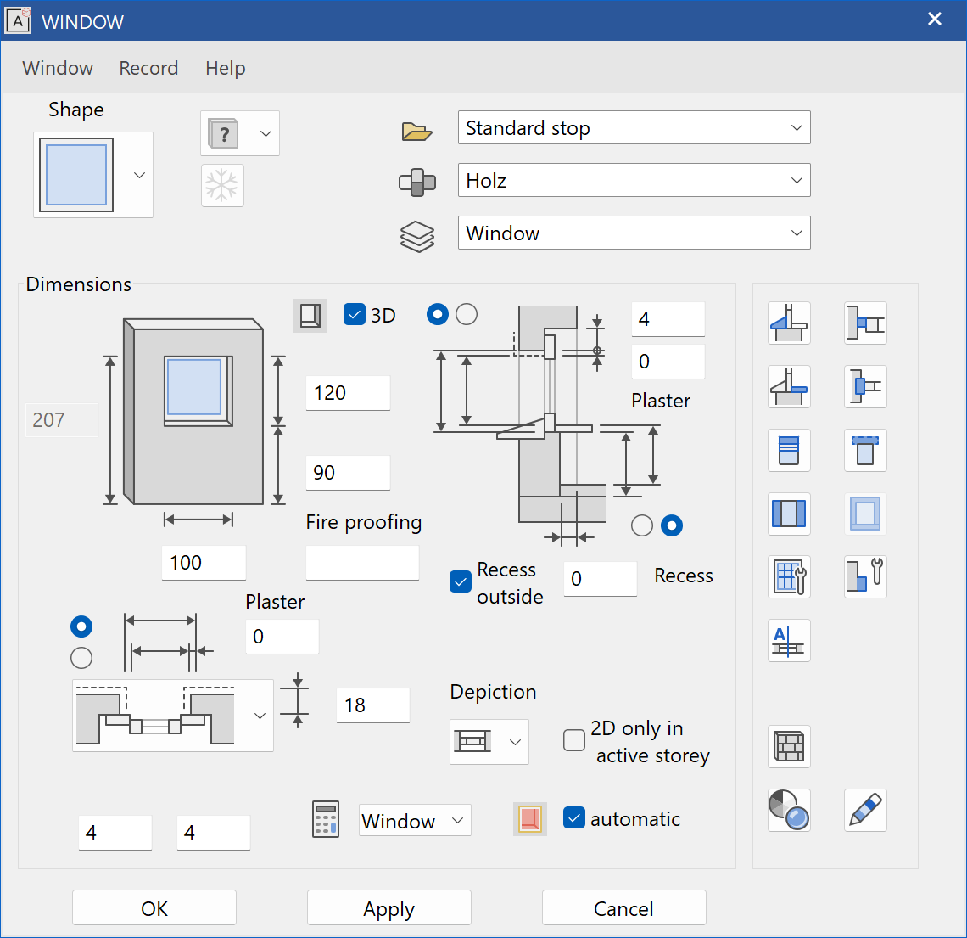Click the sill height field showing 90
The height and width of the screenshot is (938, 967).
[348, 473]
